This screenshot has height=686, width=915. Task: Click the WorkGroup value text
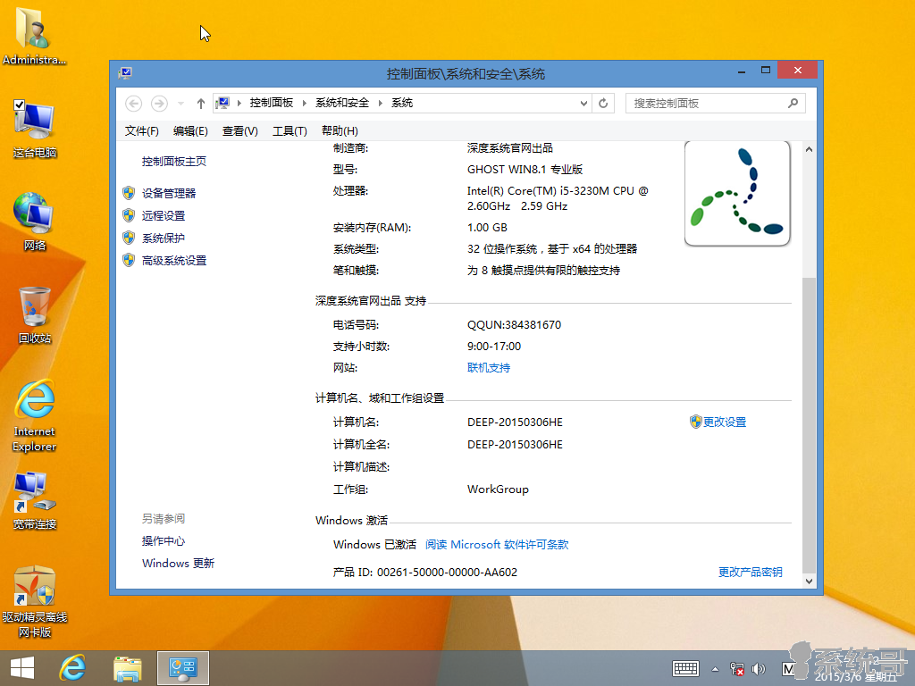pos(498,489)
